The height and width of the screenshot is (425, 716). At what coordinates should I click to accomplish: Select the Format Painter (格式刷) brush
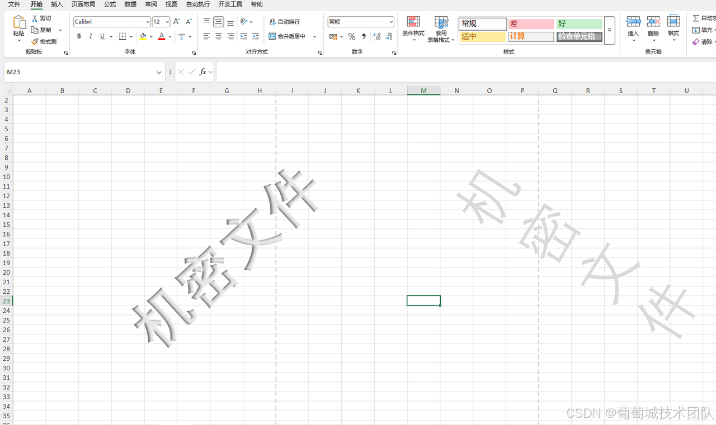(35, 42)
